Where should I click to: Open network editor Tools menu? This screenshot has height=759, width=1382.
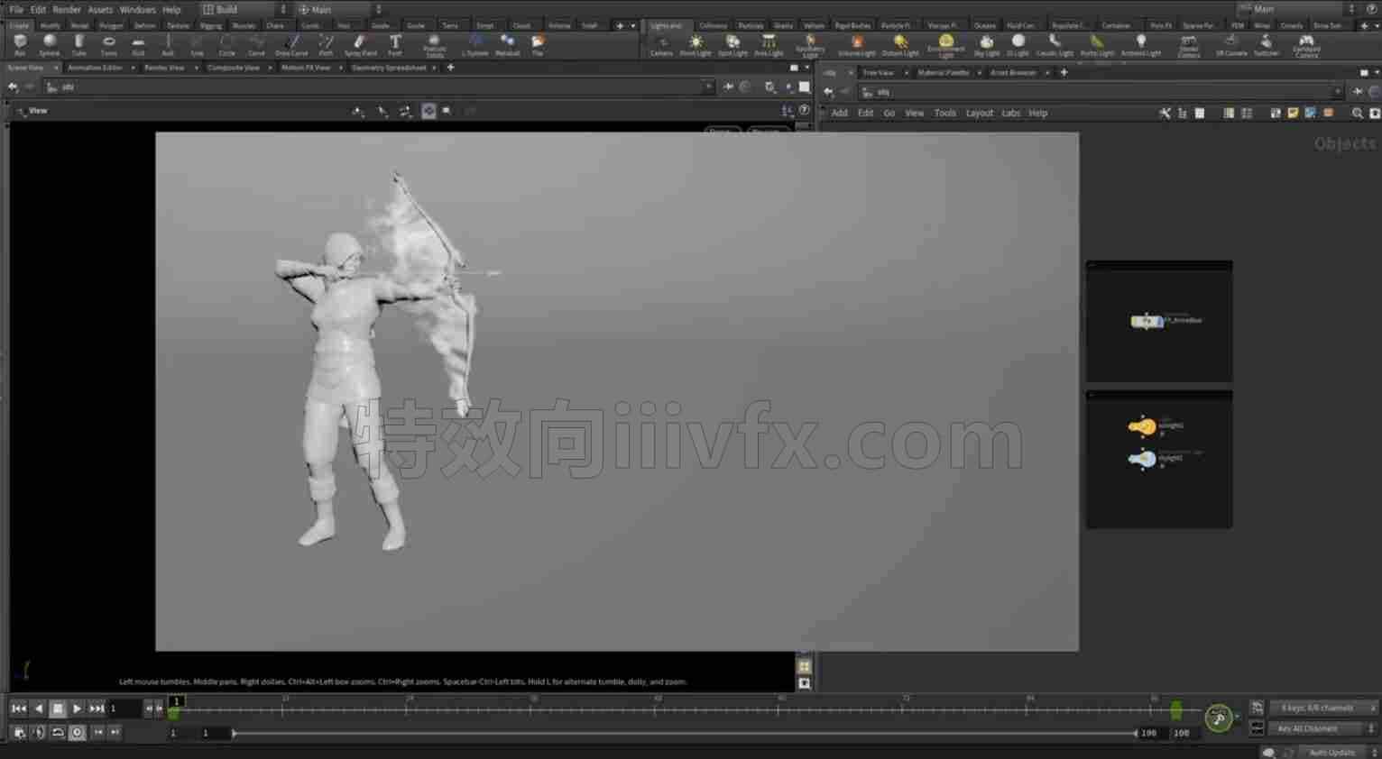[944, 113]
